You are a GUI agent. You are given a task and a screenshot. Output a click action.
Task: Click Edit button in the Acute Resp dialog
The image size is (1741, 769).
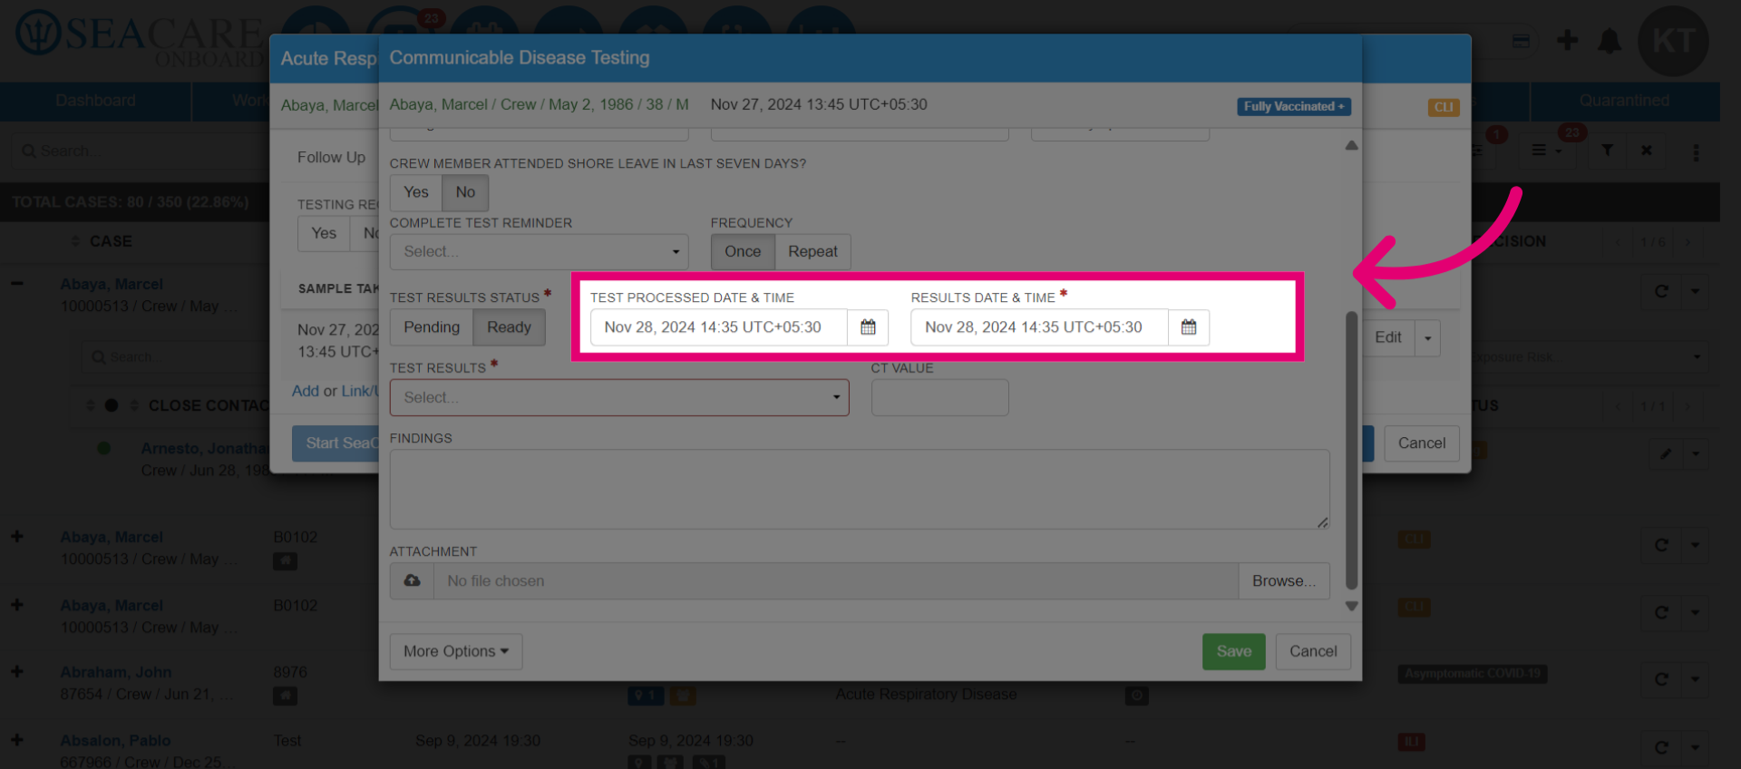1387,338
